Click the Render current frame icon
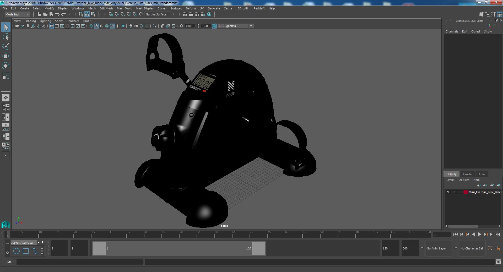The image size is (503, 272). (x=191, y=14)
